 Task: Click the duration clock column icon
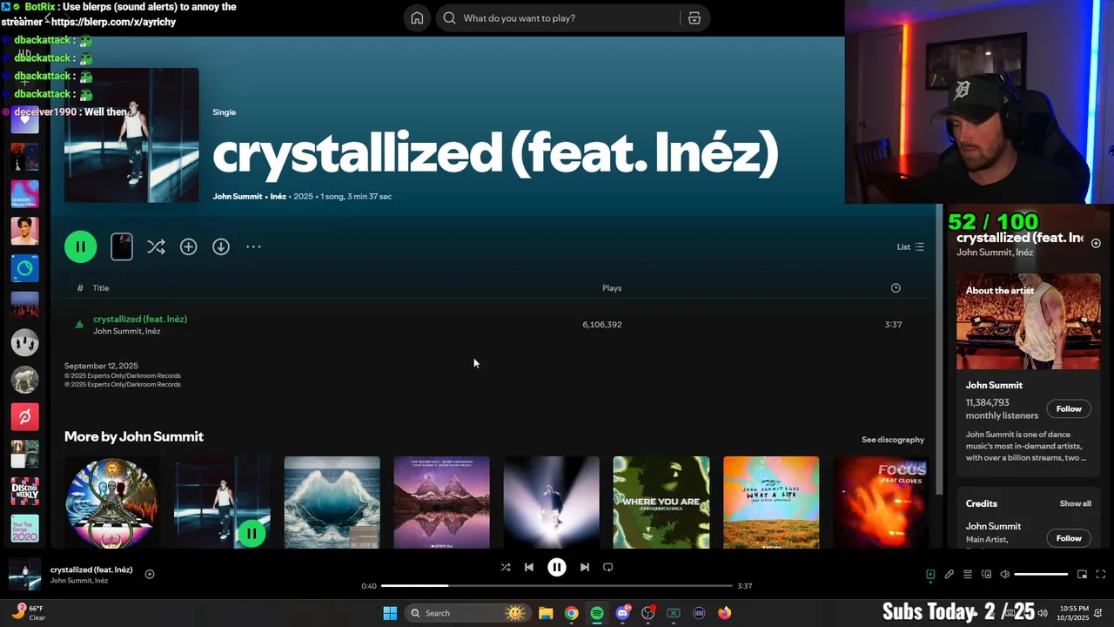click(x=896, y=288)
